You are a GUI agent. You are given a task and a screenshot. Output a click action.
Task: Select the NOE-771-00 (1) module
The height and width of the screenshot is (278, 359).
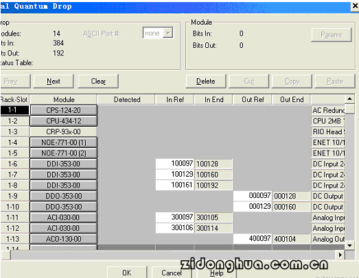click(64, 142)
